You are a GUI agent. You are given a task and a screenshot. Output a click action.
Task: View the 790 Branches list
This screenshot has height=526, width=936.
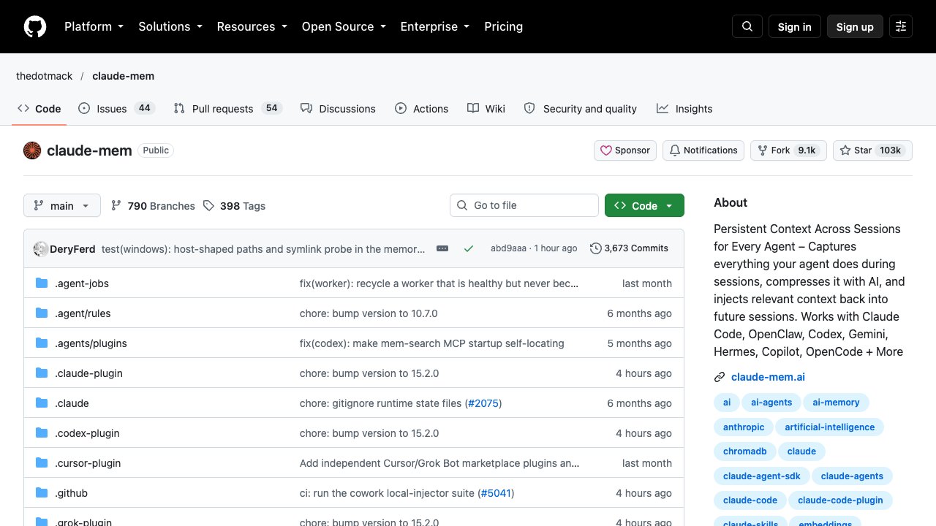pos(153,206)
